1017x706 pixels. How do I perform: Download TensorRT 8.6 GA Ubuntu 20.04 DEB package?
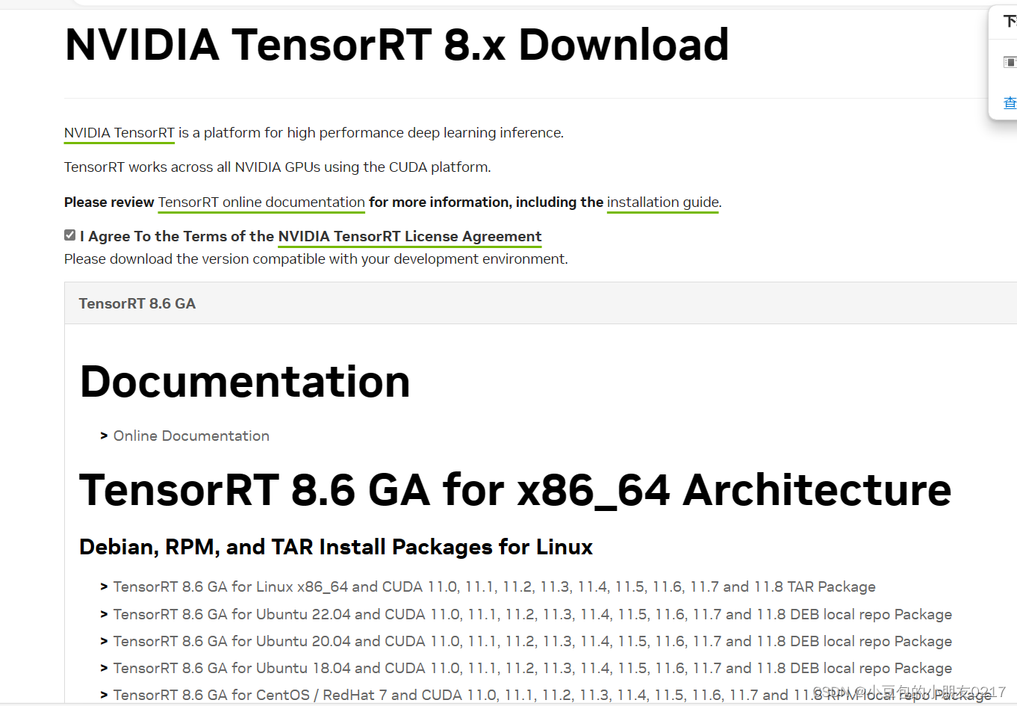[x=532, y=642]
